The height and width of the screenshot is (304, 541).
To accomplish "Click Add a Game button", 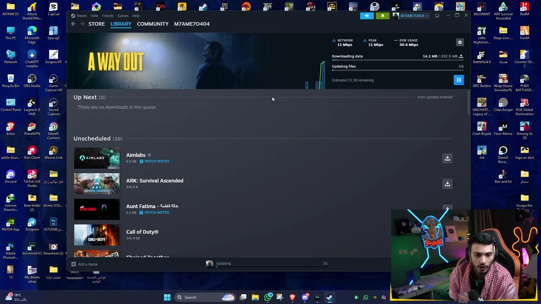I will [85, 264].
